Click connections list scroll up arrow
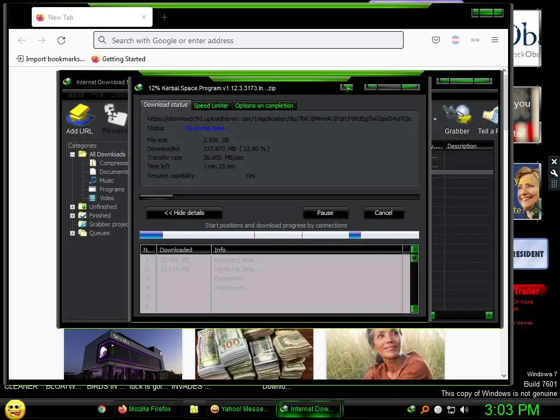Image resolution: width=560 pixels, height=420 pixels. pos(415,249)
